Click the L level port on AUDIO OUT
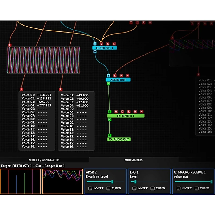The image size is (215, 215). 115,76
